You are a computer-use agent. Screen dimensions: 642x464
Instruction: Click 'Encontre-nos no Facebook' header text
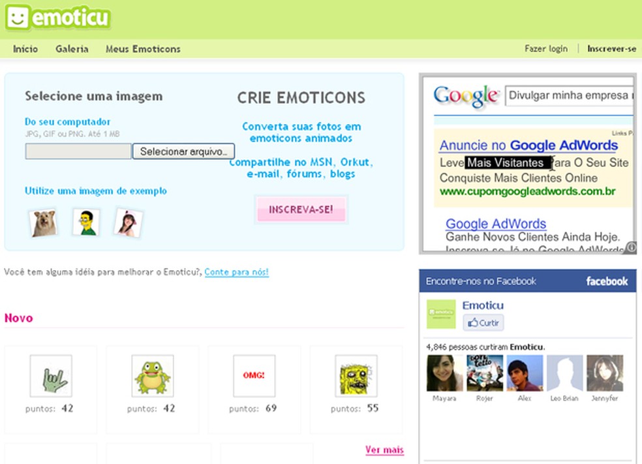(481, 281)
